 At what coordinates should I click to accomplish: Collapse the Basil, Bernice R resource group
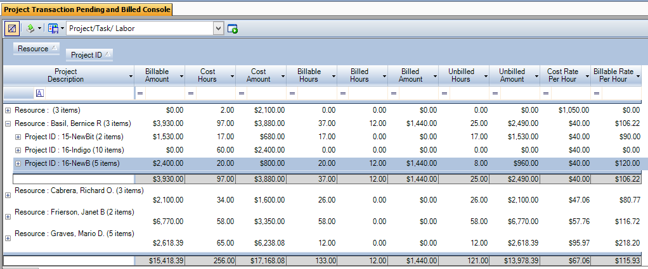coord(8,123)
